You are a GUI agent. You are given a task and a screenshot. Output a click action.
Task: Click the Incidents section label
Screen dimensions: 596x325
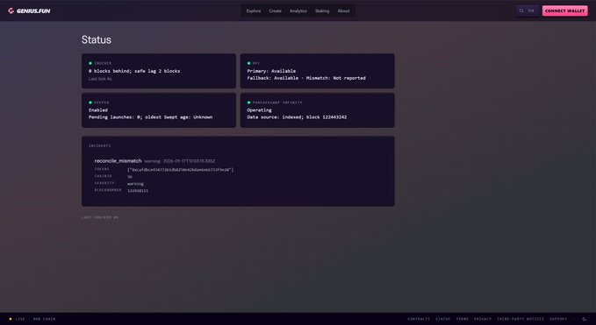click(99, 145)
